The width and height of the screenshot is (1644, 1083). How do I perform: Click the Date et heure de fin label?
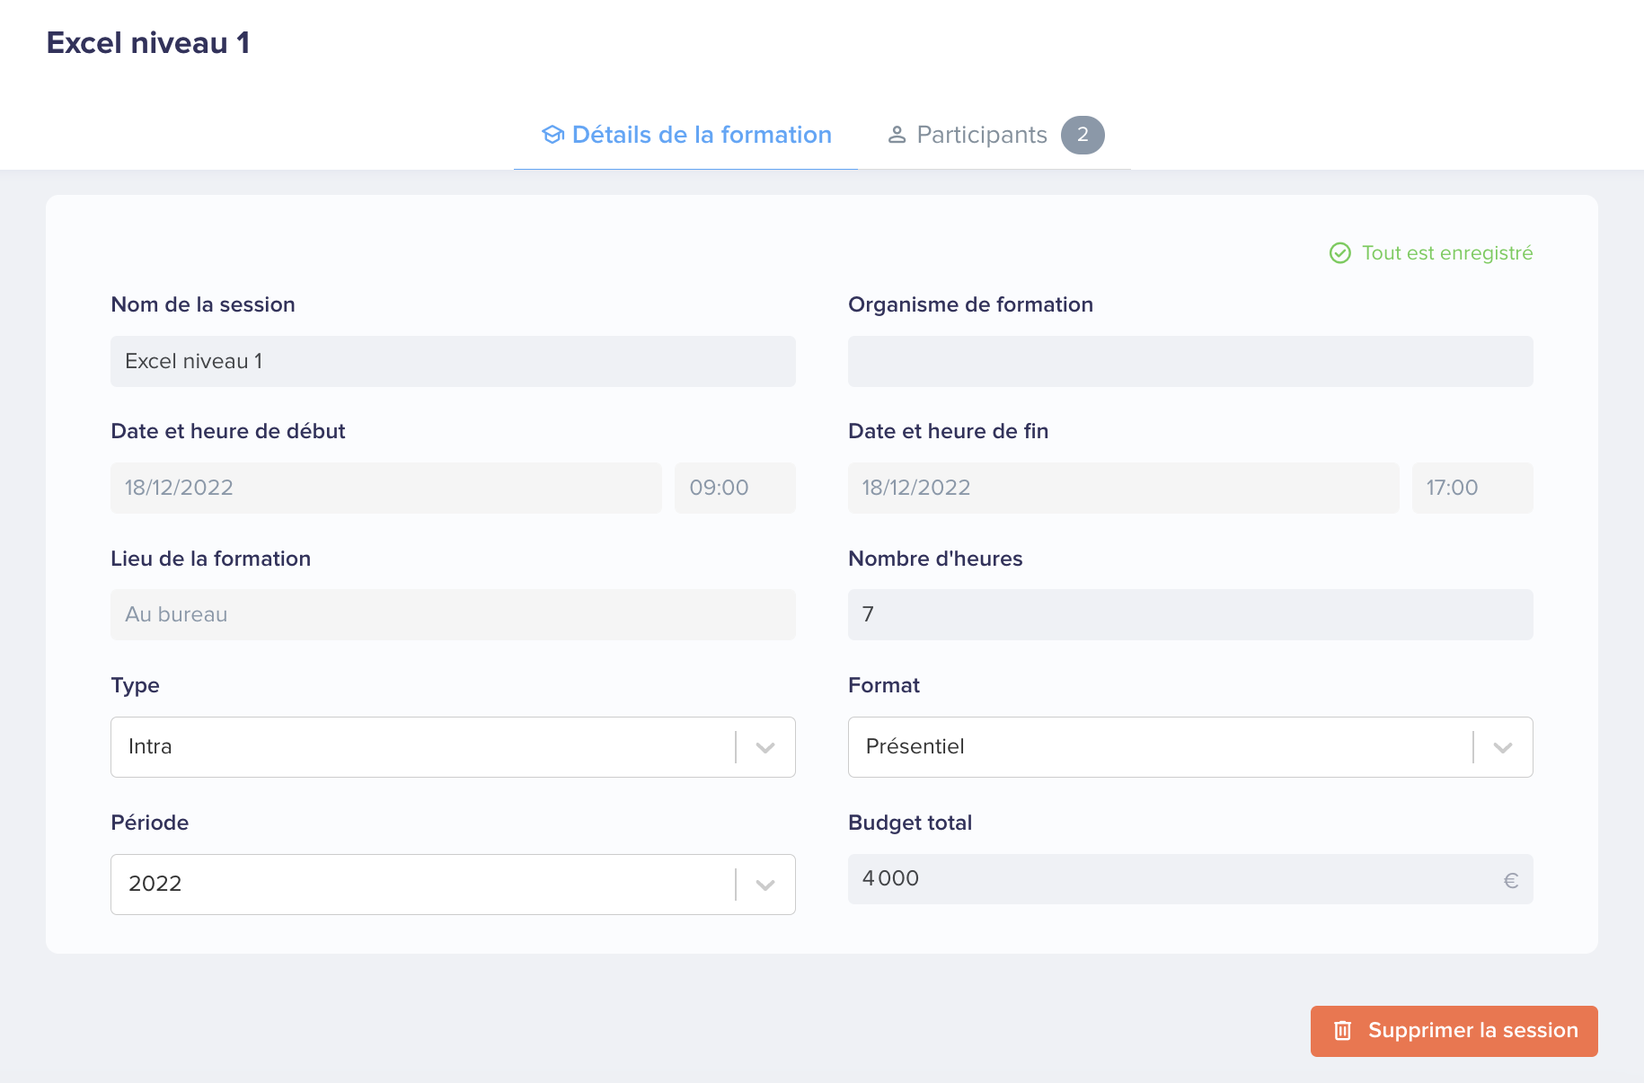(948, 431)
